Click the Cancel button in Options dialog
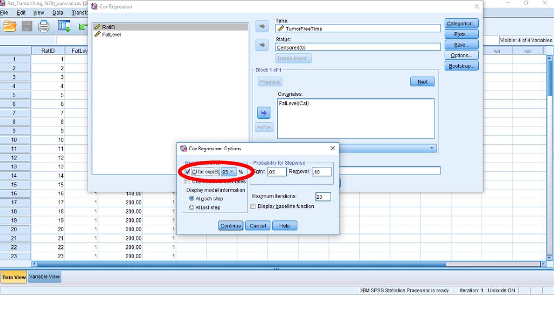The image size is (554, 310). (258, 226)
